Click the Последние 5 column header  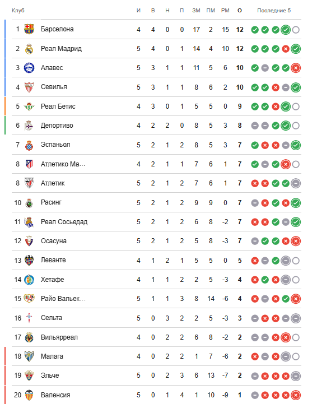click(274, 11)
